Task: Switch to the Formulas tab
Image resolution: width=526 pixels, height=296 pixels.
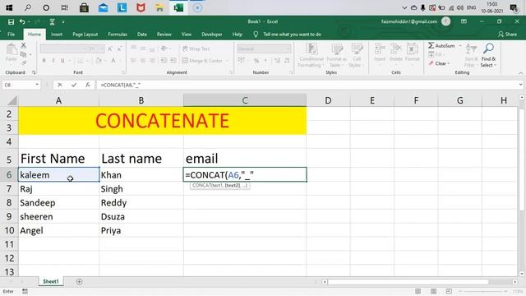Action: pos(118,35)
